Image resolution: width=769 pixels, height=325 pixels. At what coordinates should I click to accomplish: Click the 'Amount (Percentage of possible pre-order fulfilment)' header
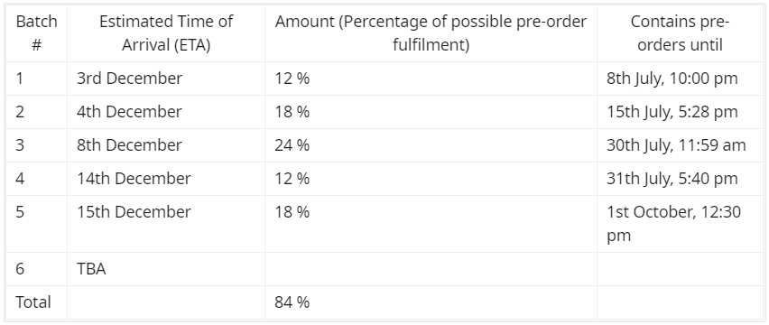431,33
